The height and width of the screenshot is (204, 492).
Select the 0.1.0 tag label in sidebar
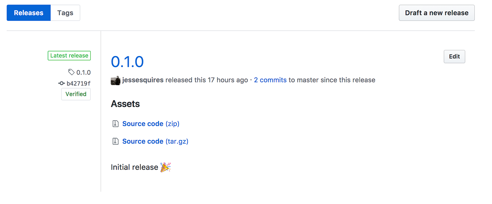coord(84,73)
